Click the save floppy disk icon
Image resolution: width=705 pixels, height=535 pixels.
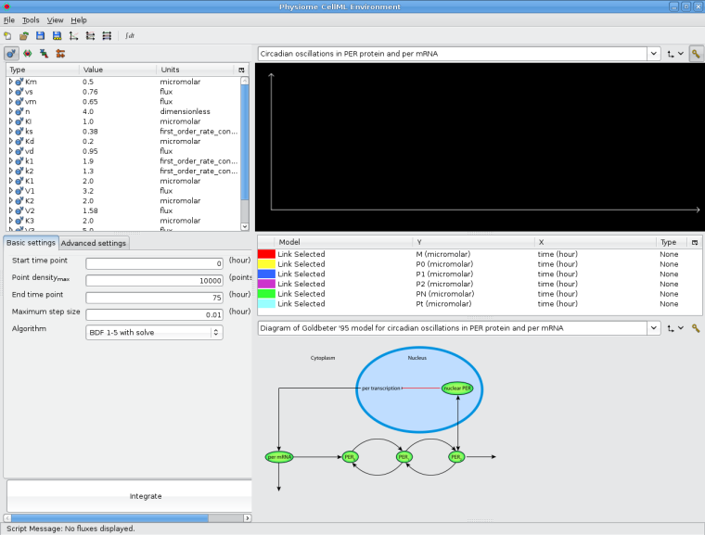41,36
